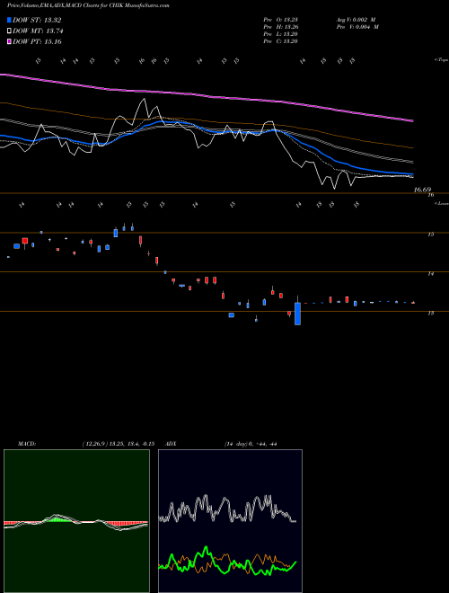
Task: Open the green MACD histogram chart
Action: pyautogui.click(x=76, y=521)
